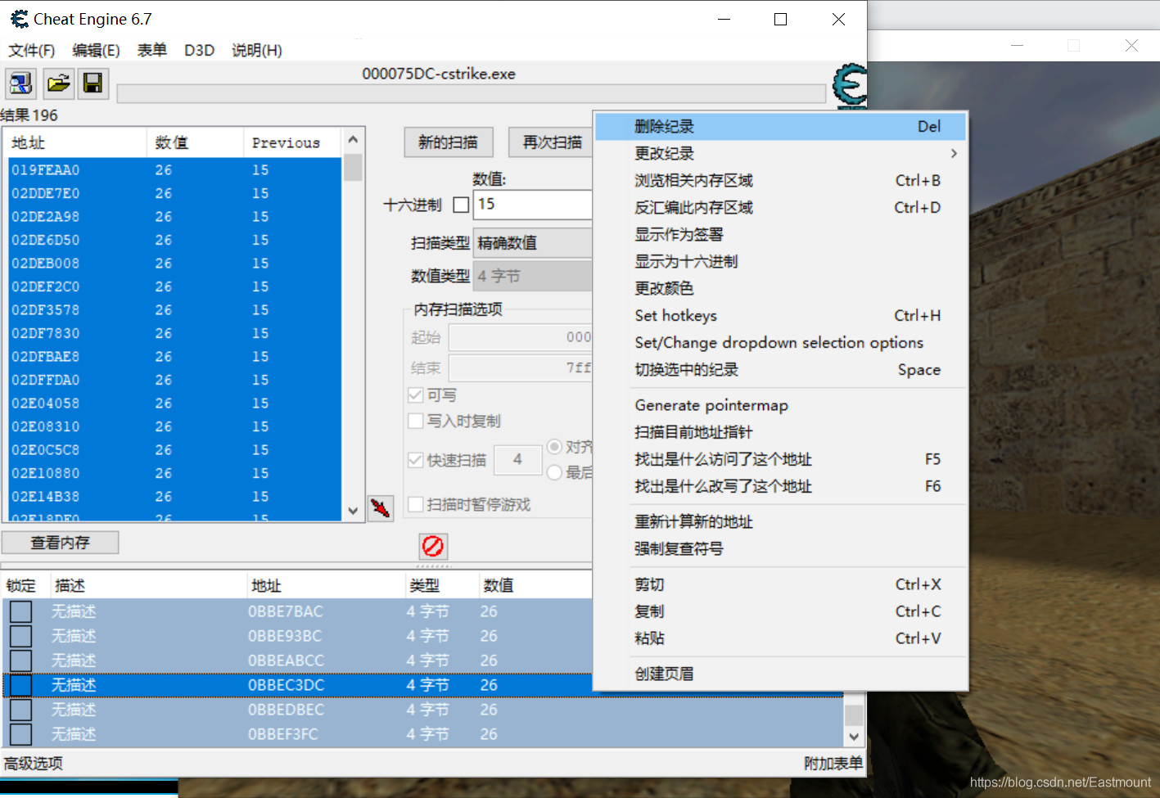Select the 最后 radio button

pos(554,472)
